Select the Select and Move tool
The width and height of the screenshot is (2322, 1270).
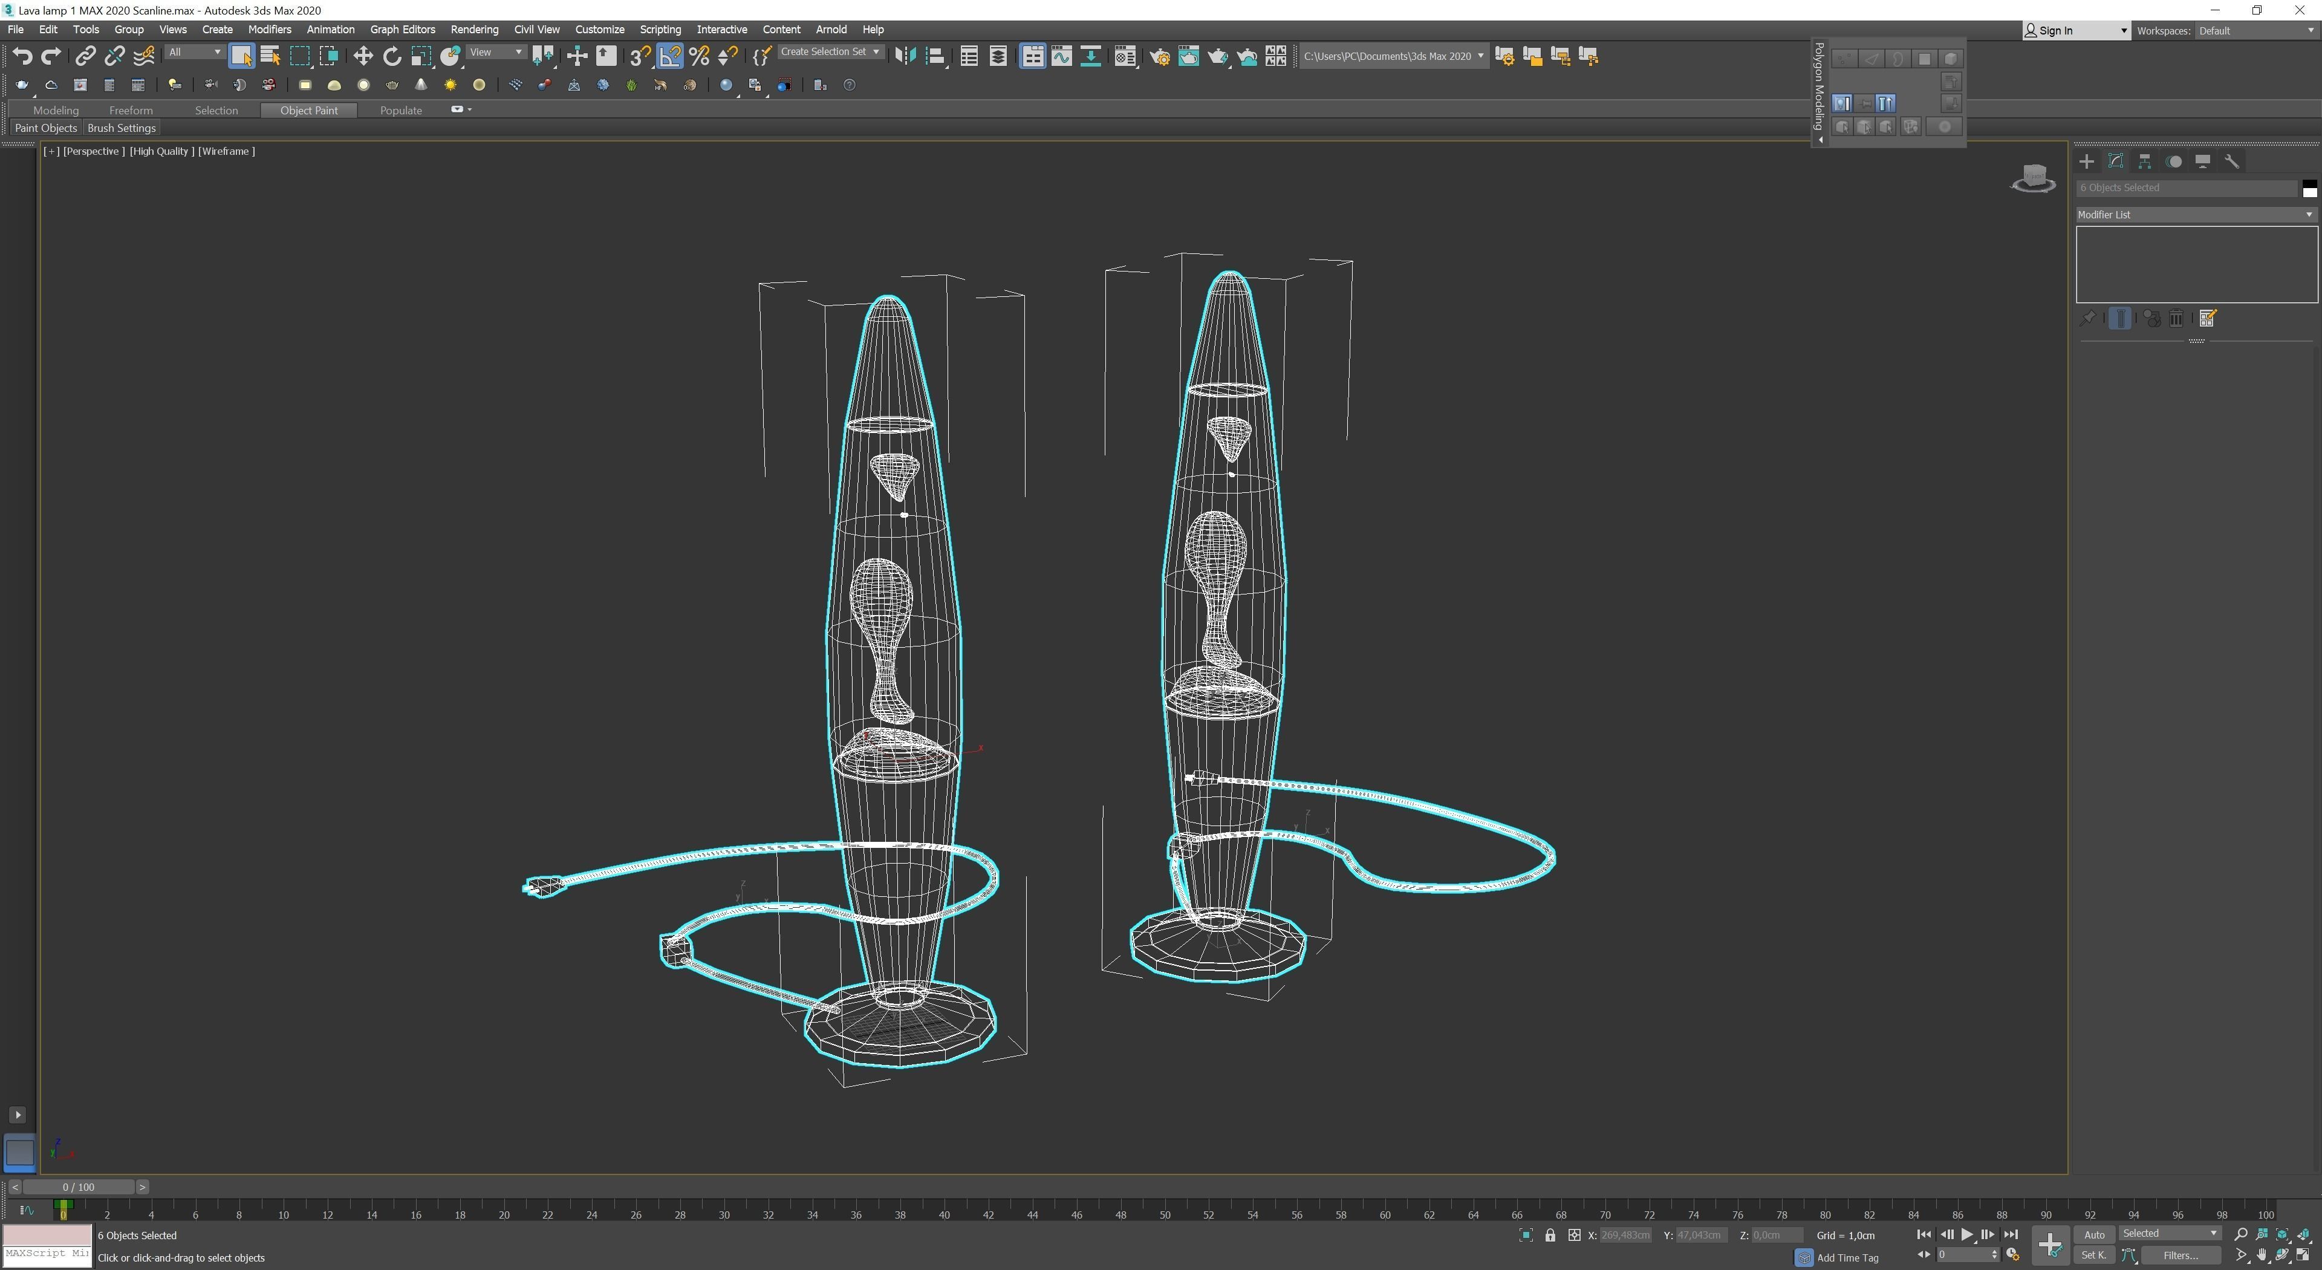[x=362, y=57]
